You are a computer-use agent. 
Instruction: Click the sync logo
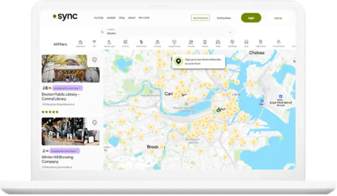click(x=65, y=17)
